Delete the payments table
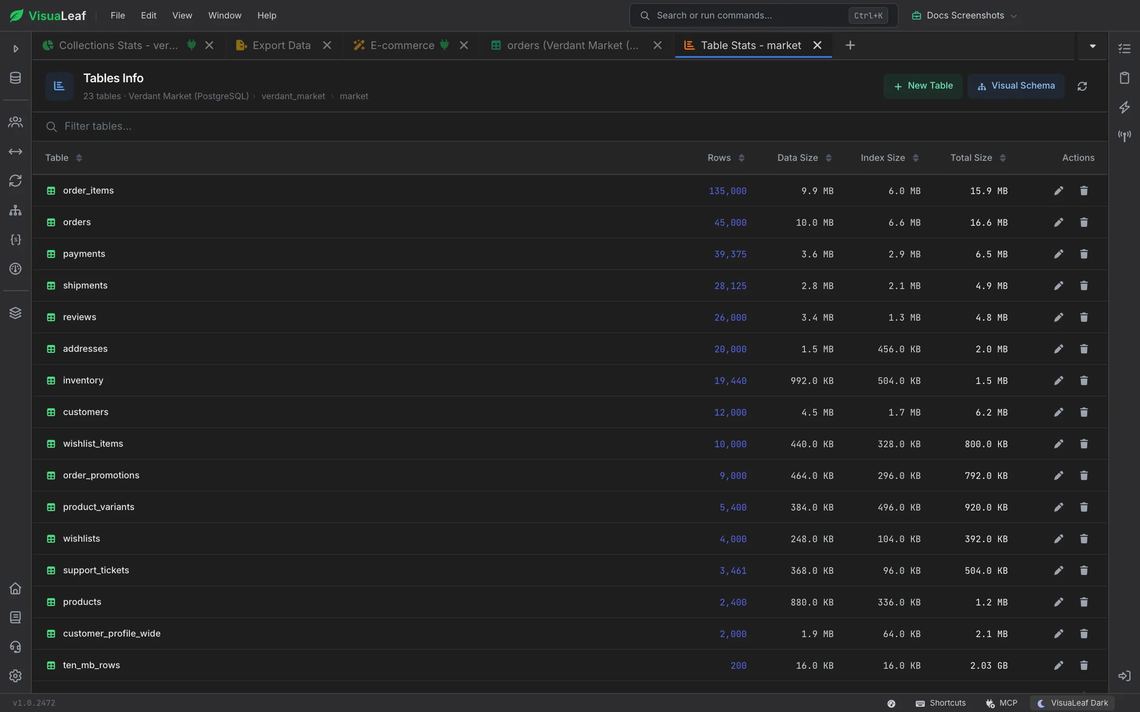Image resolution: width=1140 pixels, height=712 pixels. pyautogui.click(x=1084, y=254)
